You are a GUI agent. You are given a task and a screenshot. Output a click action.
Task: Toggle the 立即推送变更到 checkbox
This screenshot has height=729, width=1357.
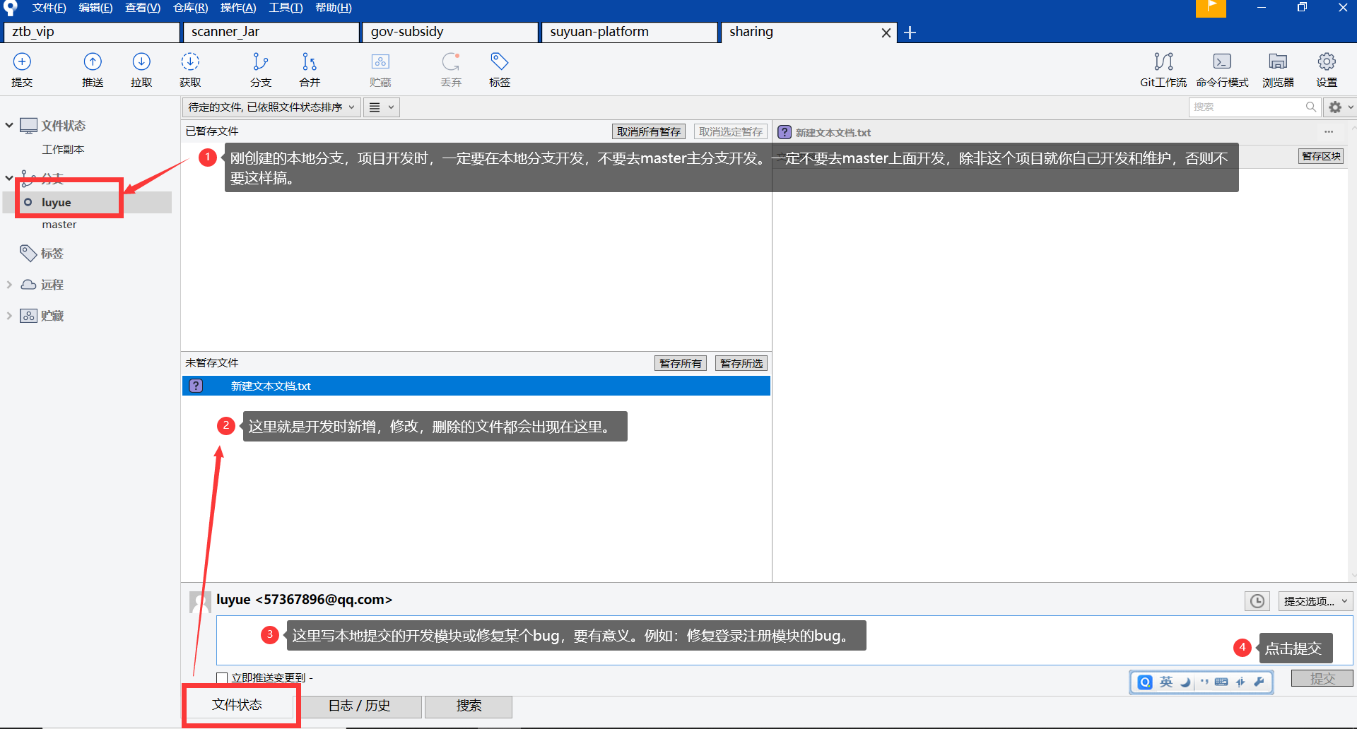[222, 678]
